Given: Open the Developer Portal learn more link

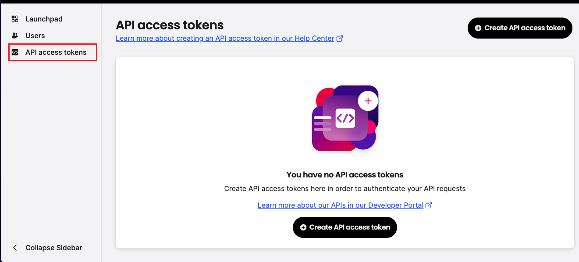Looking at the screenshot, I should tap(340, 205).
